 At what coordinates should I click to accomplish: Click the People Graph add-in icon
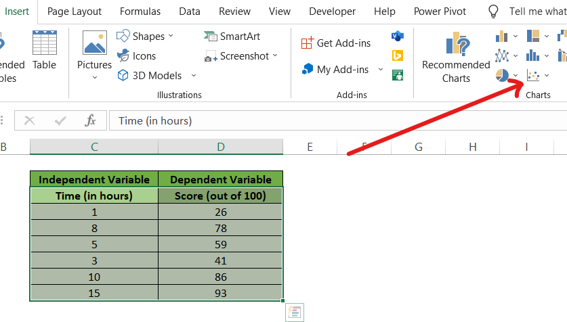click(x=398, y=75)
